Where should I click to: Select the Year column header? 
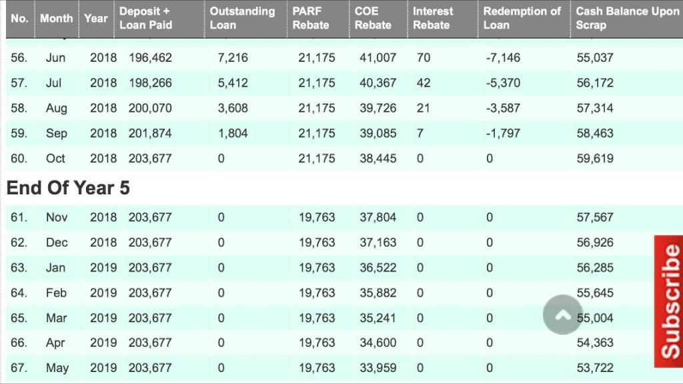[x=96, y=18]
